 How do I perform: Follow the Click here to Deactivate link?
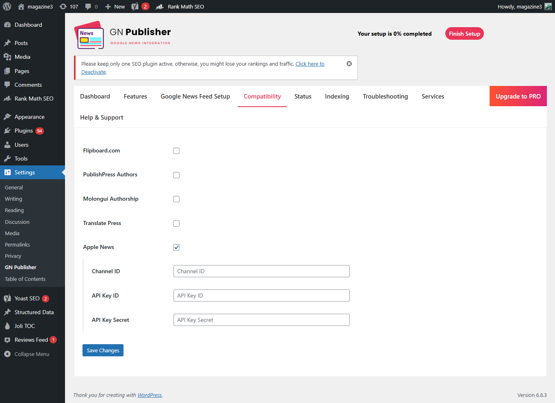tap(310, 64)
